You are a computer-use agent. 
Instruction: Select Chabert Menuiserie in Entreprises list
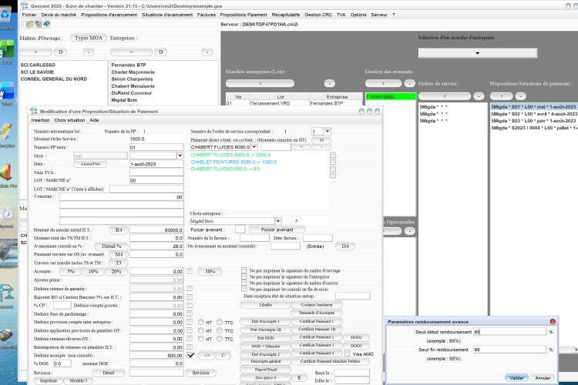tap(133, 85)
